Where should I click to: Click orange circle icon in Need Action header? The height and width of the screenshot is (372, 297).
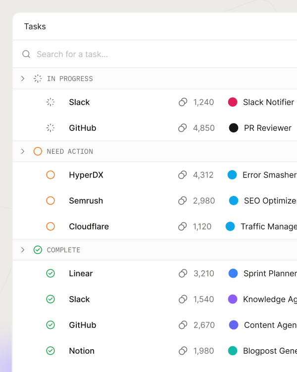click(x=38, y=151)
